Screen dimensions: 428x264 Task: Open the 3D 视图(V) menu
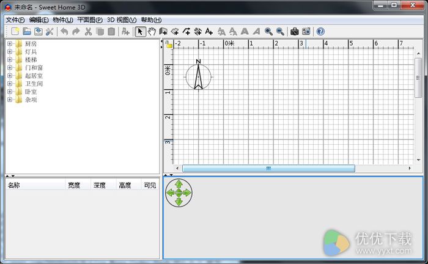pyautogui.click(x=122, y=20)
